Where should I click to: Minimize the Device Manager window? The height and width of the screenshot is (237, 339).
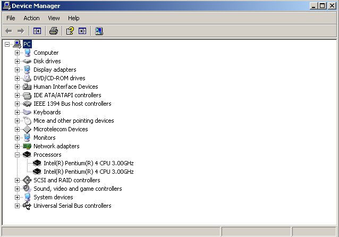tap(313, 6)
